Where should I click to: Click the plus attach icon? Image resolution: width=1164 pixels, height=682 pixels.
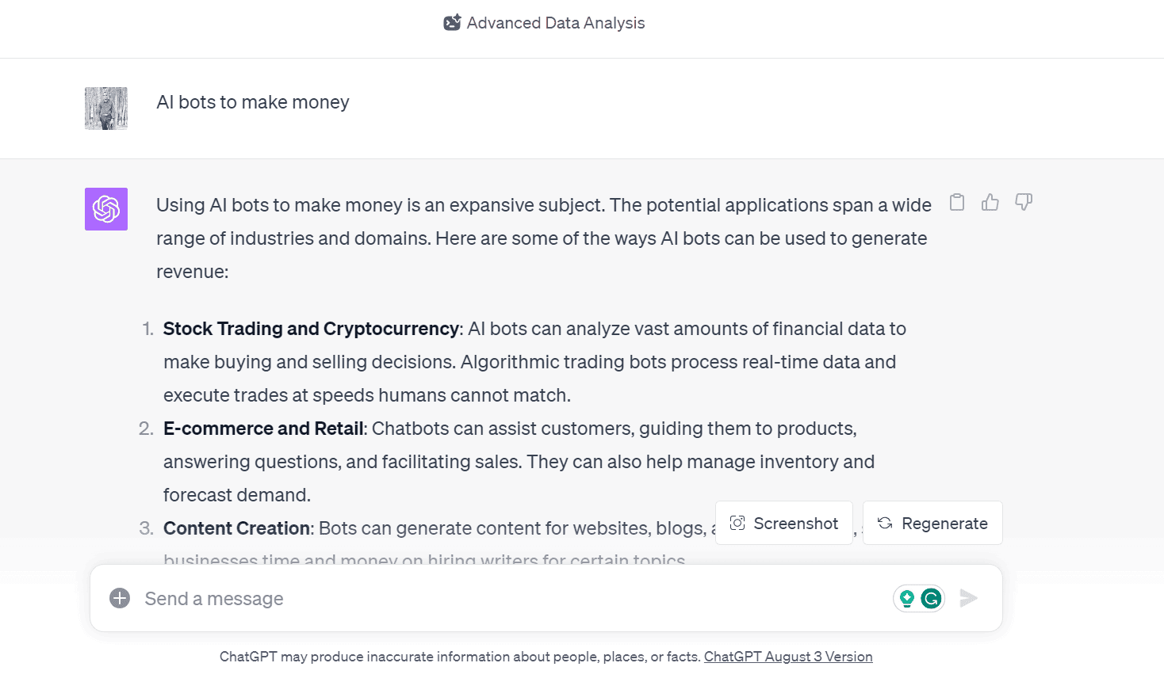coord(120,598)
